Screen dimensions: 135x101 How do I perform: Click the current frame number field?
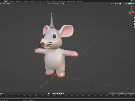(112, 93)
